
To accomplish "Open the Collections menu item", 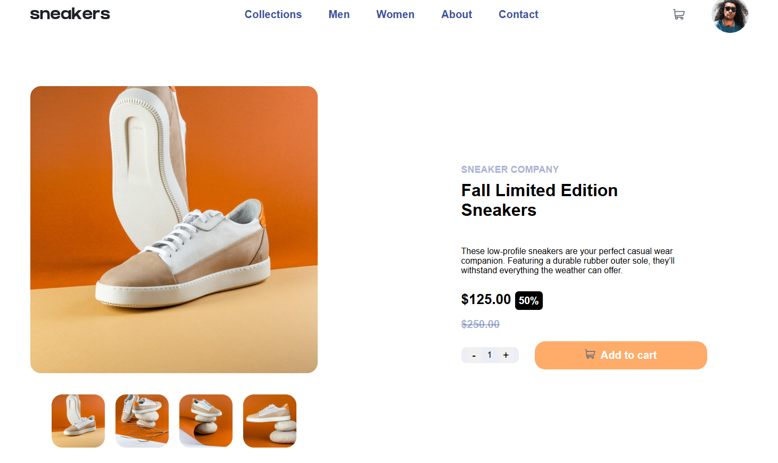I will point(273,14).
